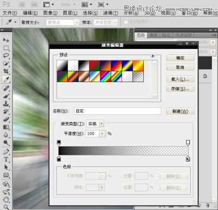This screenshot has width=218, height=210.
Task: Click the Save gradients button
Action: [180, 89]
